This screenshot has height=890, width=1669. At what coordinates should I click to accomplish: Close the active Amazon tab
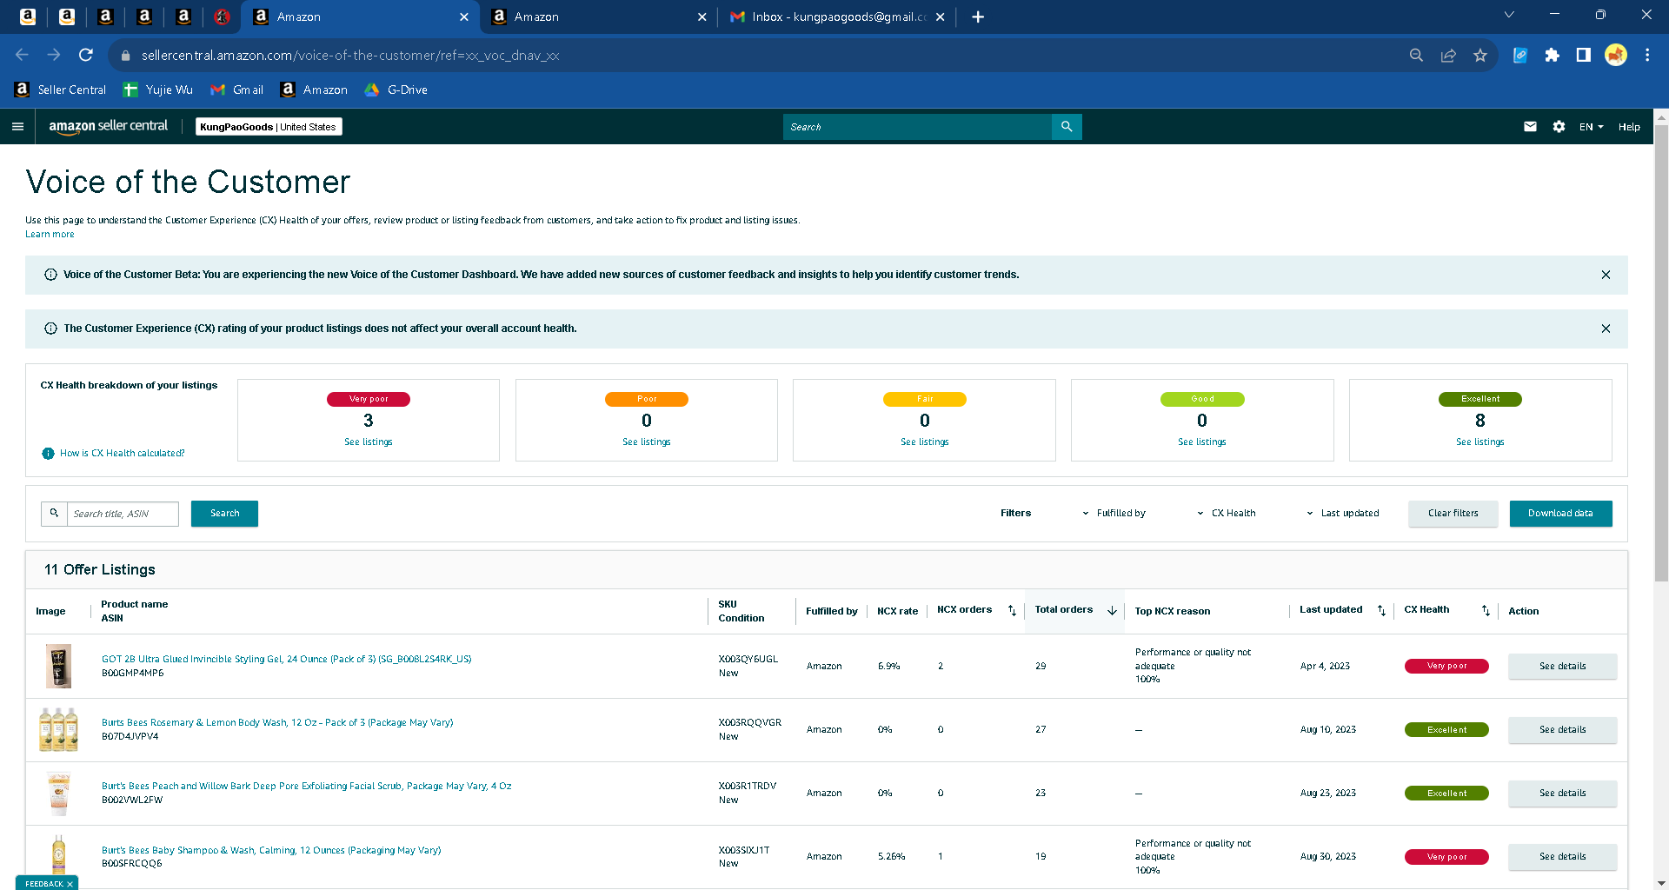point(463,17)
